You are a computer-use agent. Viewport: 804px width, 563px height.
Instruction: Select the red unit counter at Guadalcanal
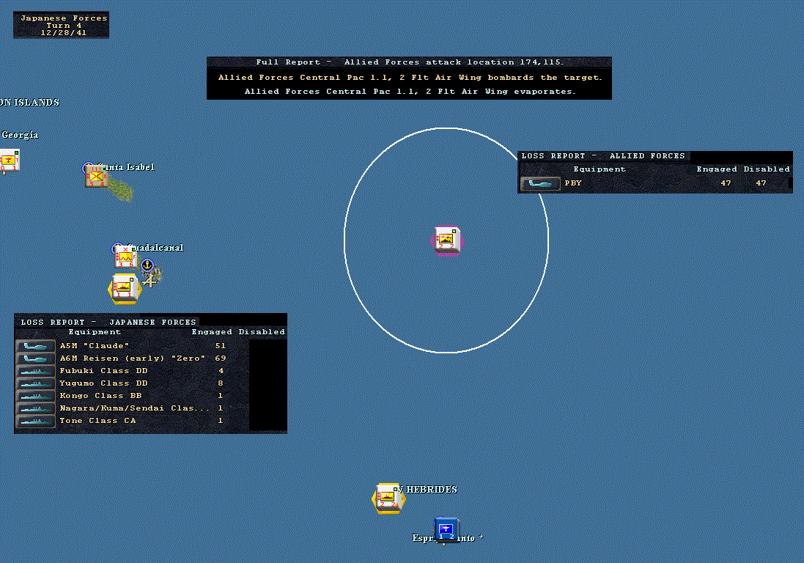point(125,257)
